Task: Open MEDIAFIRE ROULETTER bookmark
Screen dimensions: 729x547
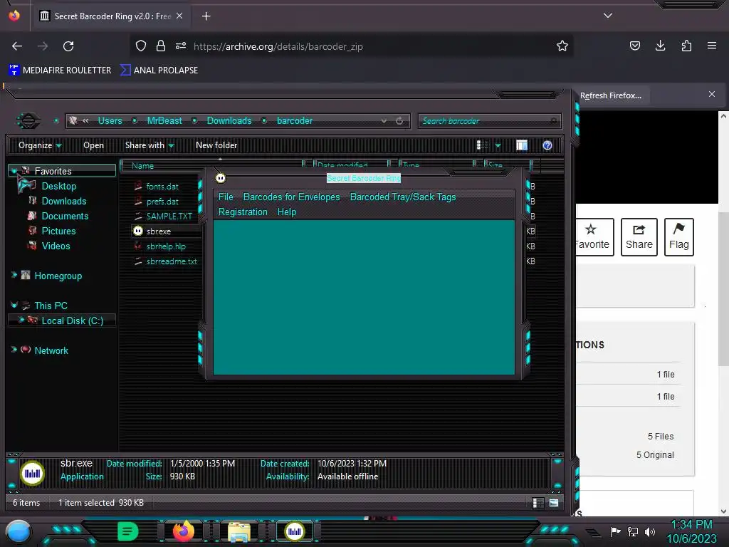Action: [60, 71]
